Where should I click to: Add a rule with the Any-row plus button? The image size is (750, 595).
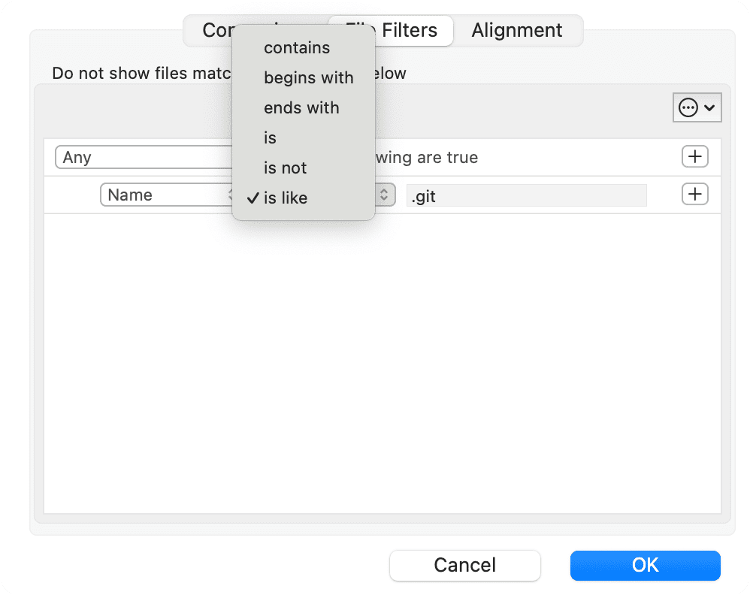[x=694, y=157]
